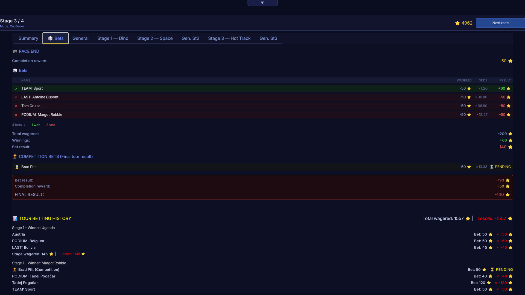
Task: Click star beside Stage wagered: 145
Action: (x=51, y=254)
